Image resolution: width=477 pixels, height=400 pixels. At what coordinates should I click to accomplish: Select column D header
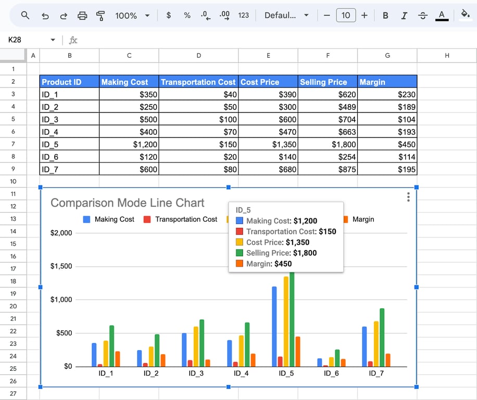coord(198,55)
